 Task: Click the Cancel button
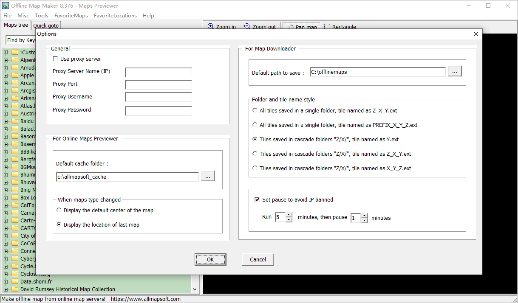258,259
